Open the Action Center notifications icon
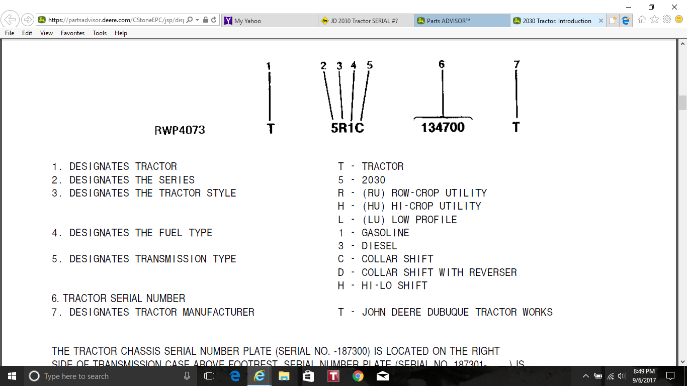The width and height of the screenshot is (687, 386). pos(670,376)
